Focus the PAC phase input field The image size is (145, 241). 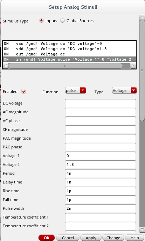pyautogui.click(x=101, y=147)
